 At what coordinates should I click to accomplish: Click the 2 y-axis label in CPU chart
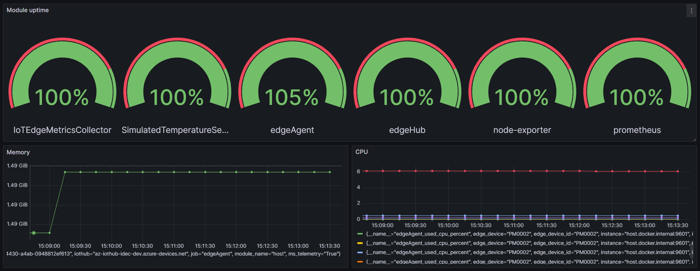[358, 203]
